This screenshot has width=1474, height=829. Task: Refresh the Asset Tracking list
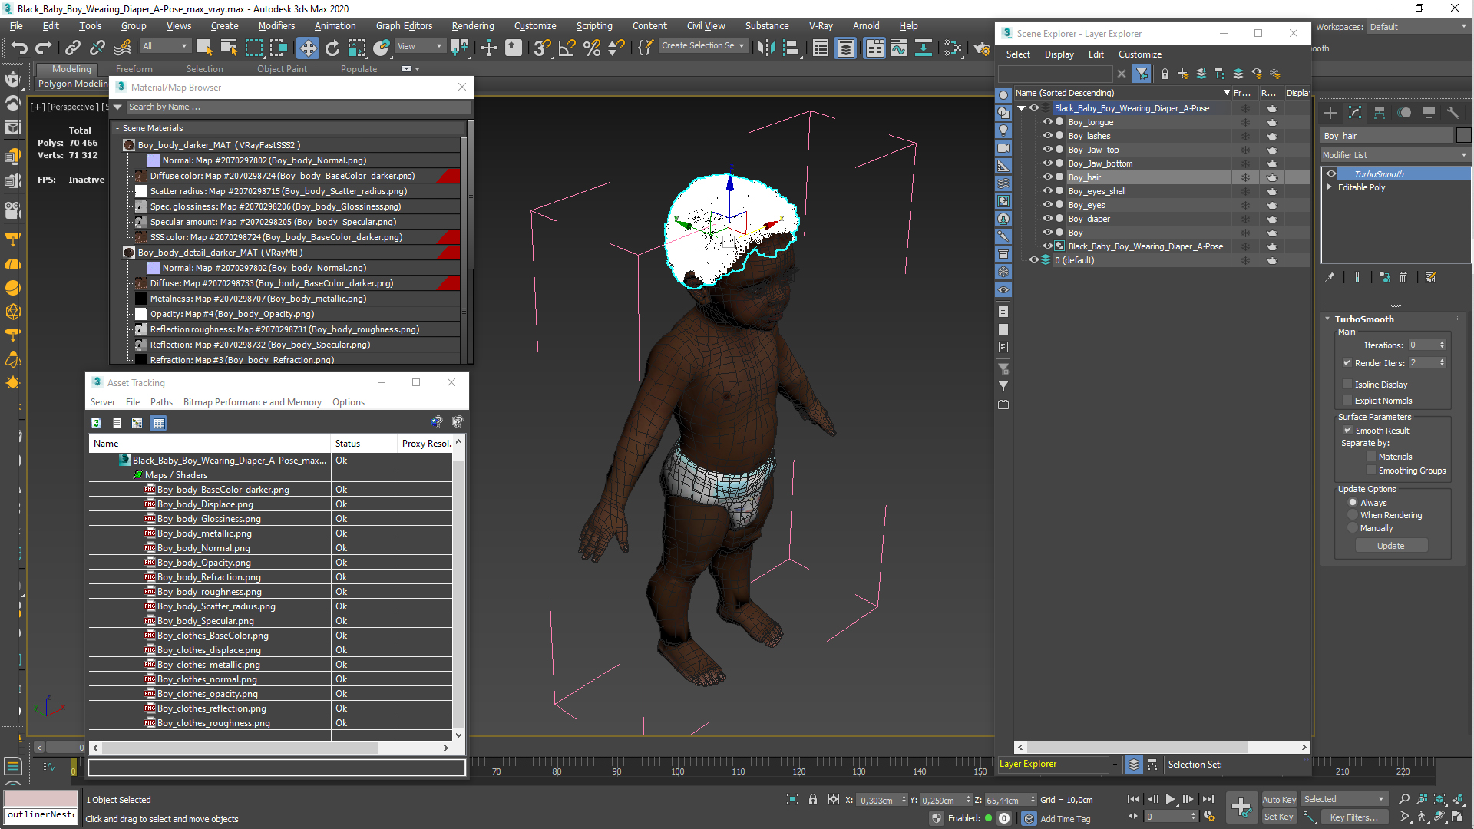click(x=96, y=423)
